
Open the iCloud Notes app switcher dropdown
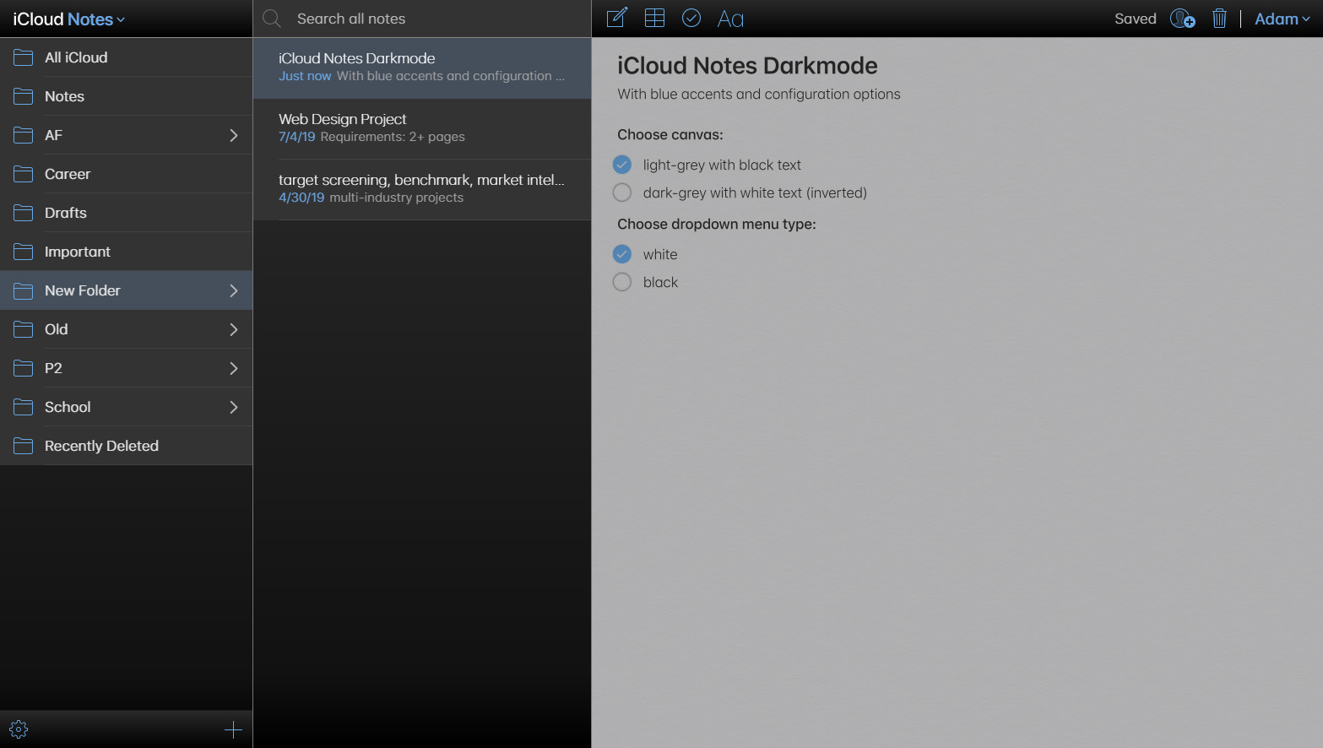tap(69, 19)
